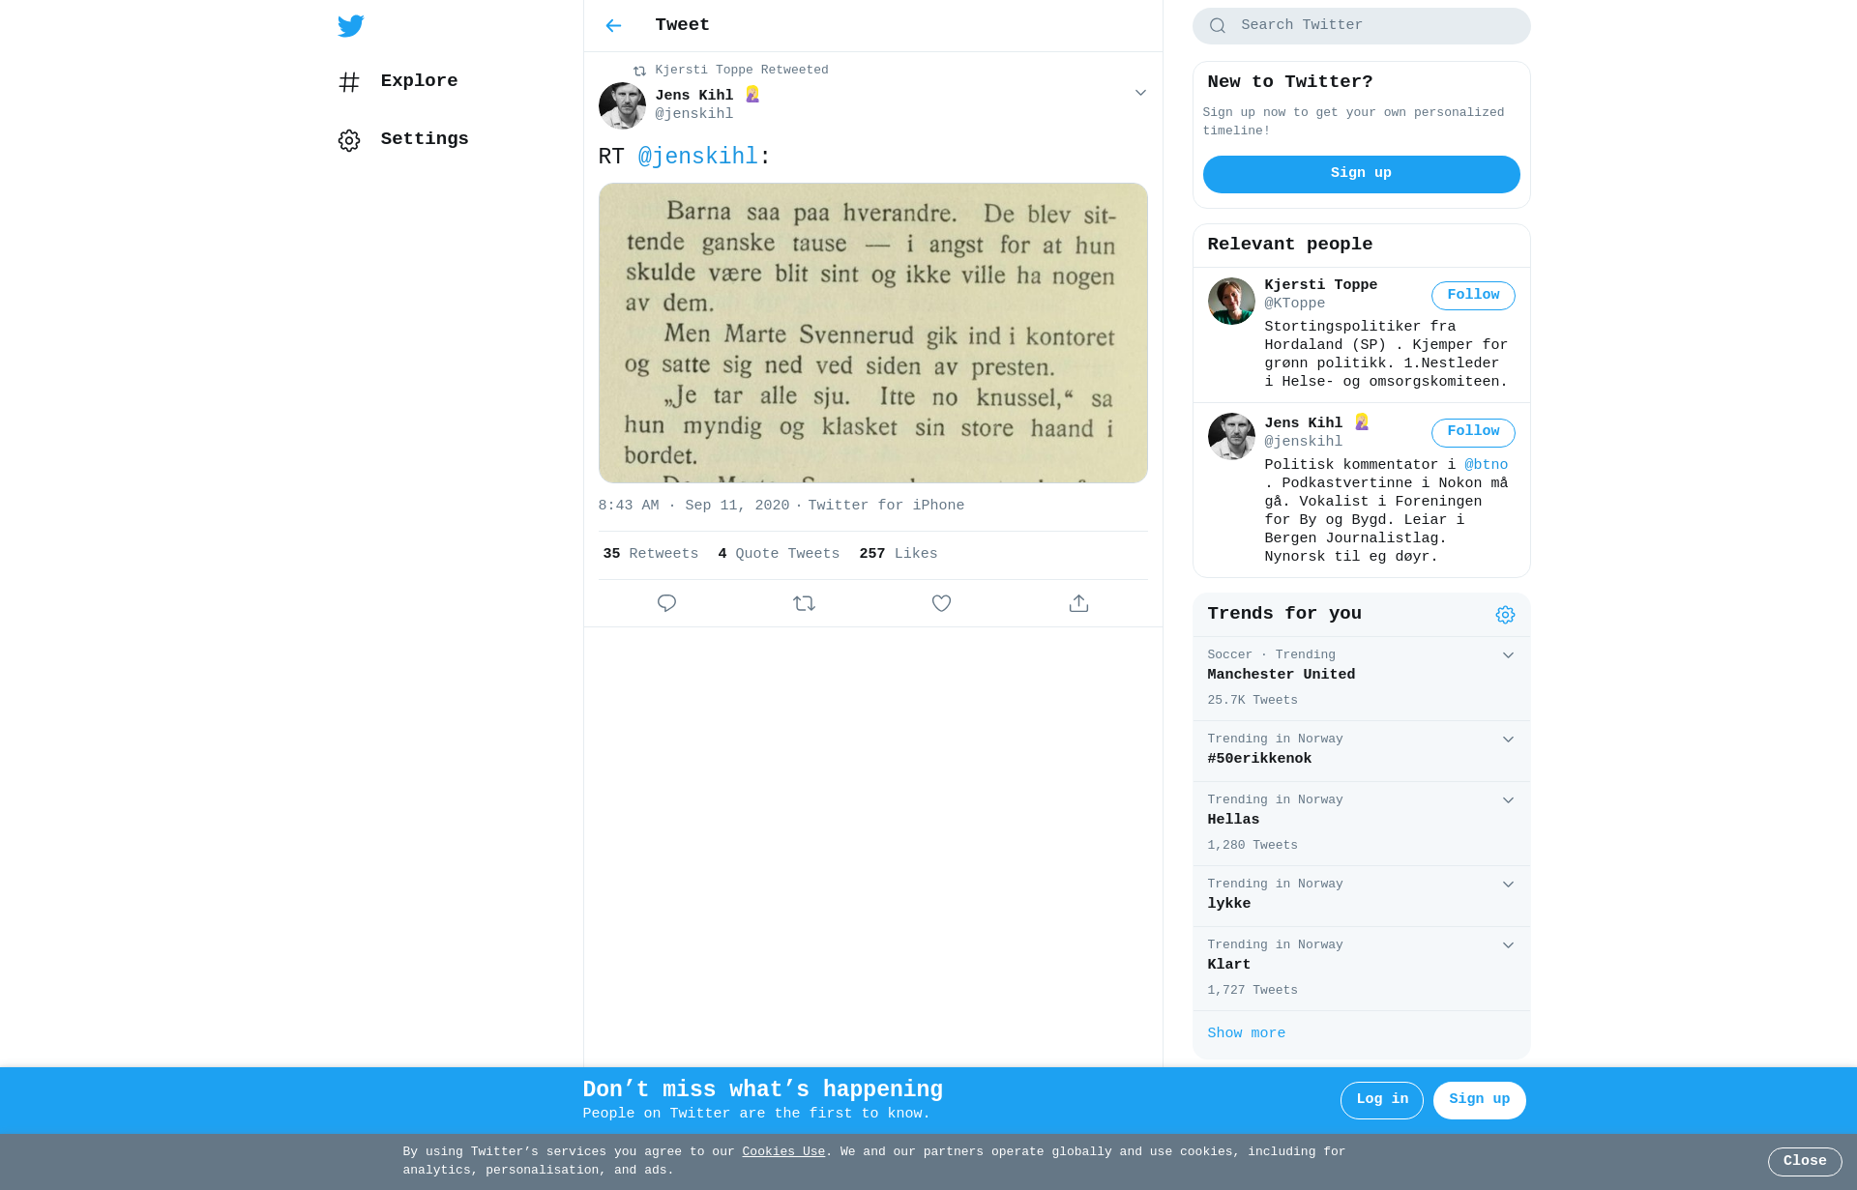Open options chevron for Klart trend

click(x=1508, y=945)
